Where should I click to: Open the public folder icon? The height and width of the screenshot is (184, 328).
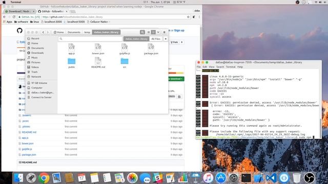tap(72, 61)
